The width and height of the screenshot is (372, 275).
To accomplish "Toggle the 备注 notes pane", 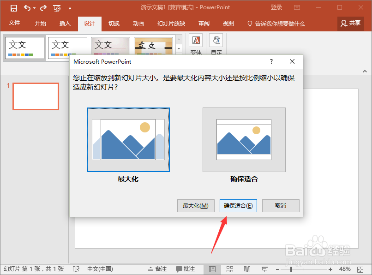I will click(157, 269).
